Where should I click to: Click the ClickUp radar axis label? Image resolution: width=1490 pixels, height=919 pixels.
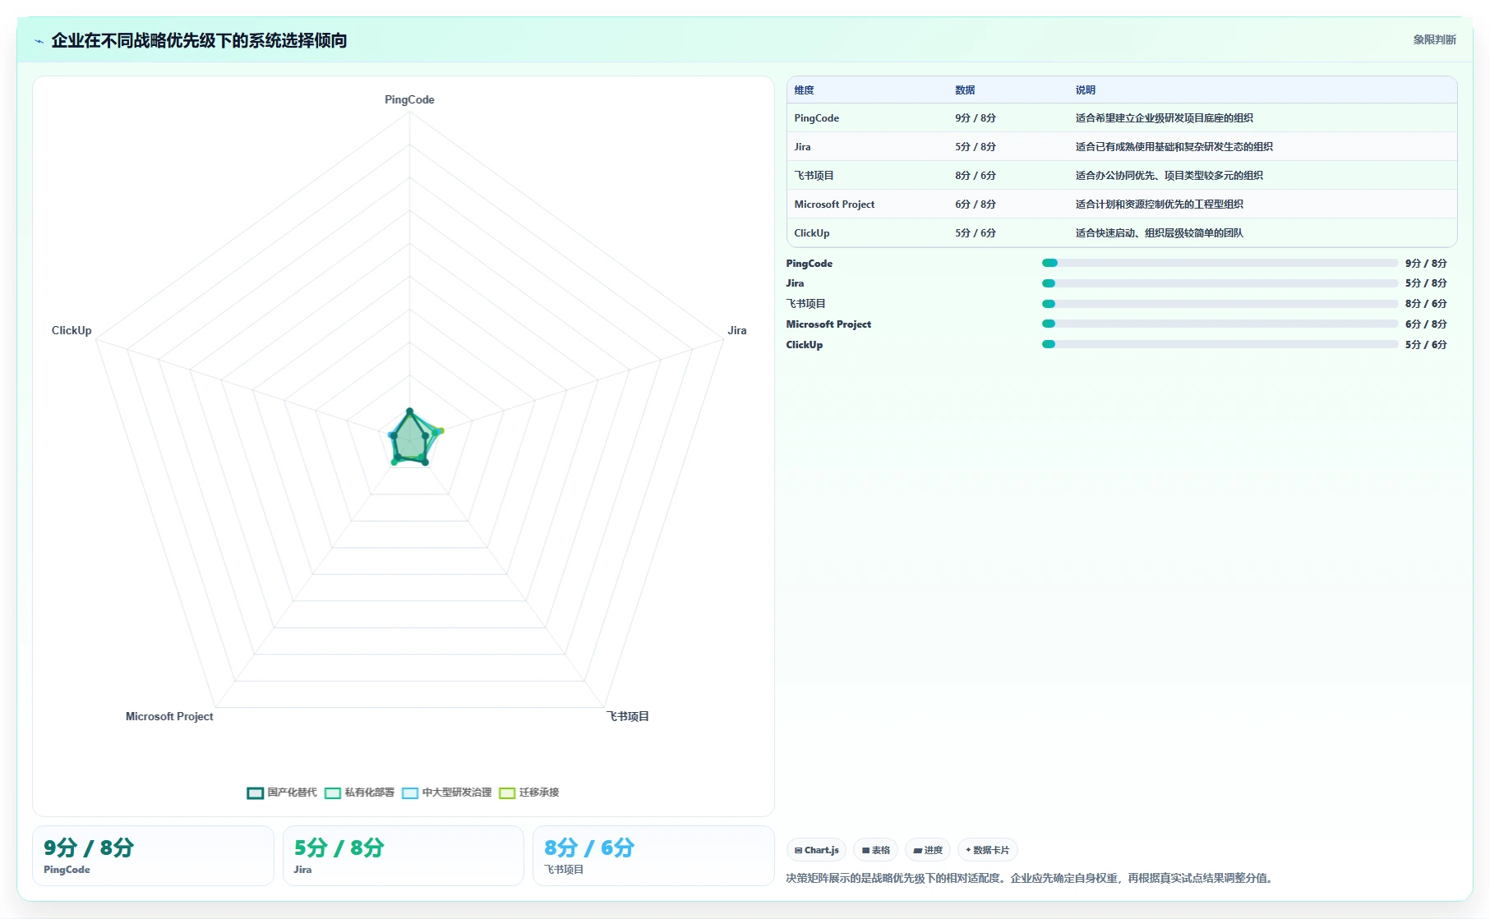pos(72,330)
